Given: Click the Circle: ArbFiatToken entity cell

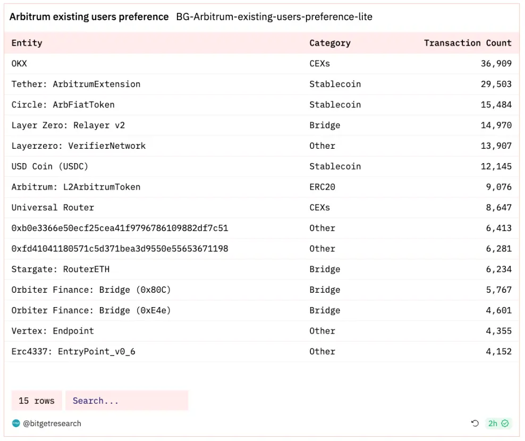Looking at the screenshot, I should tap(63, 105).
